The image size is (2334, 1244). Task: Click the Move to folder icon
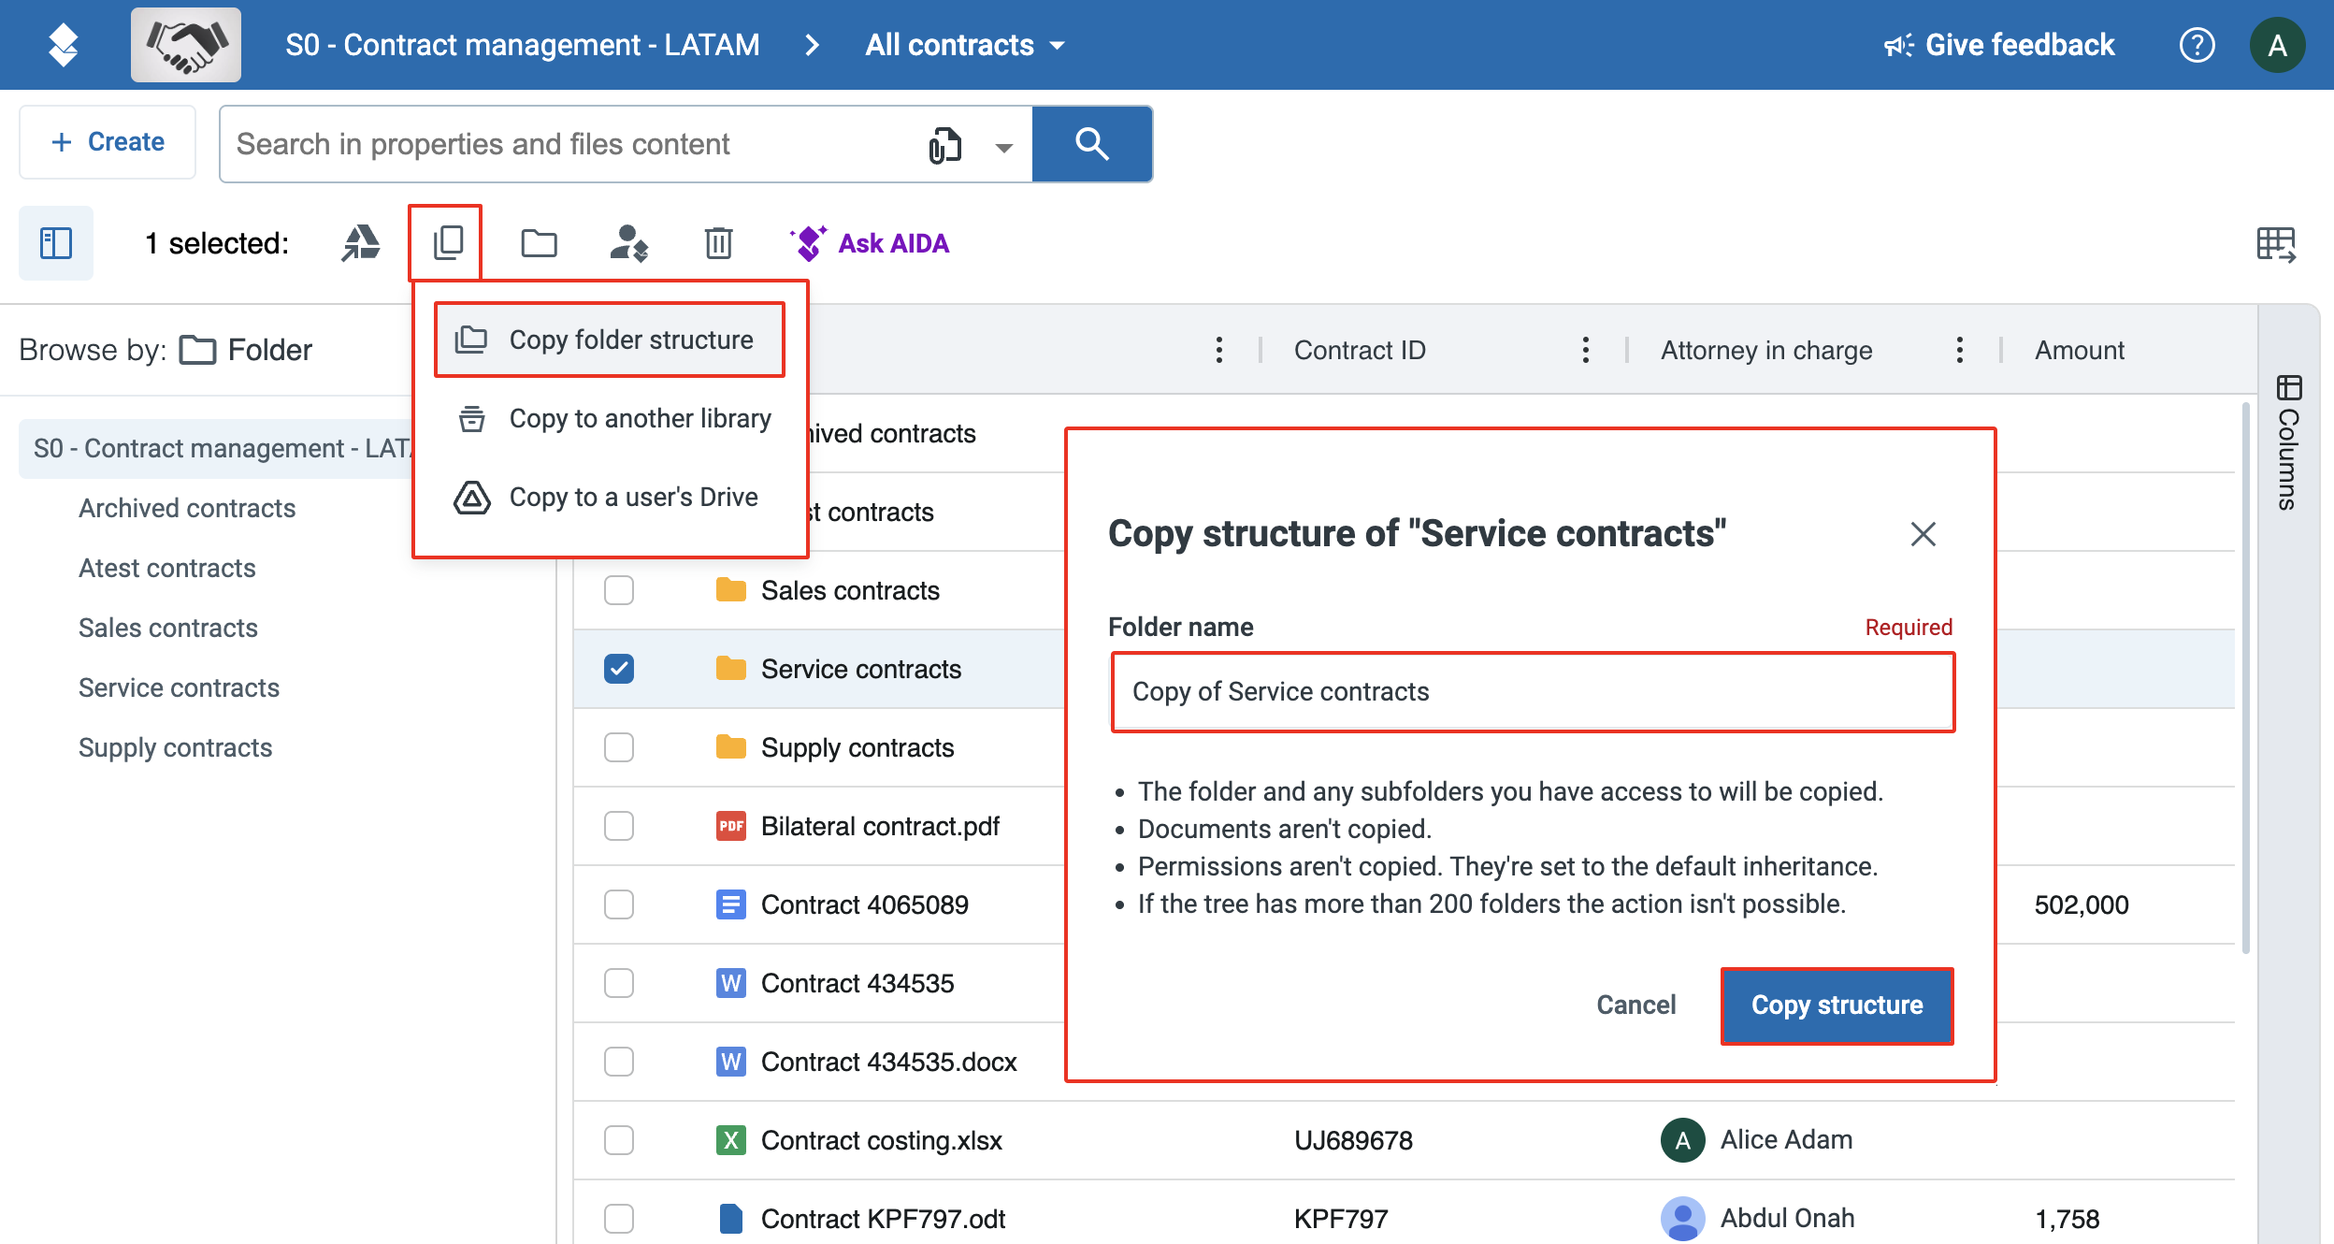tap(539, 243)
